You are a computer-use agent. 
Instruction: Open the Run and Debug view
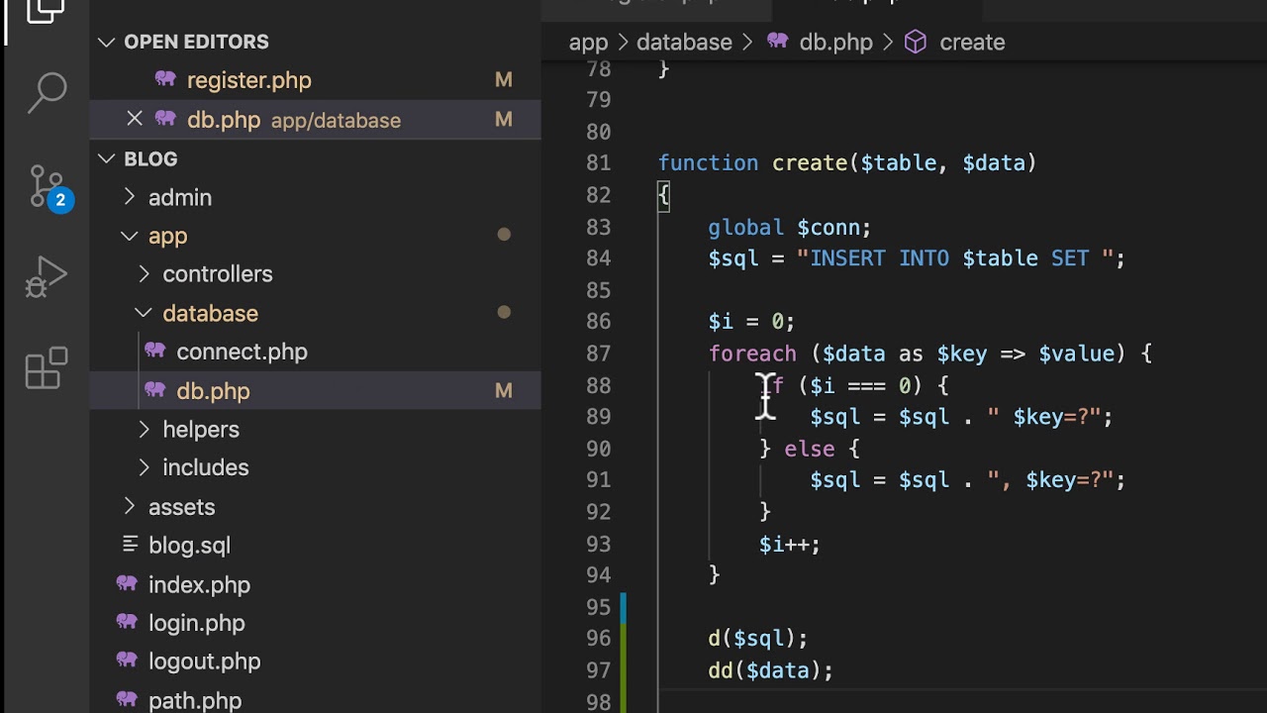pos(46,277)
